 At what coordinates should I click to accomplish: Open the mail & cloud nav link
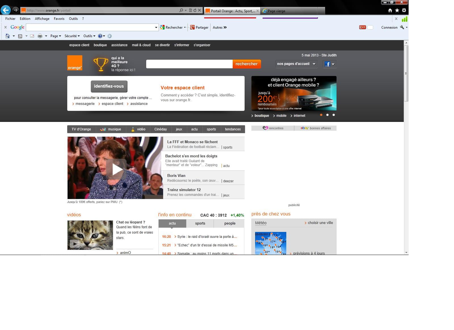(141, 45)
